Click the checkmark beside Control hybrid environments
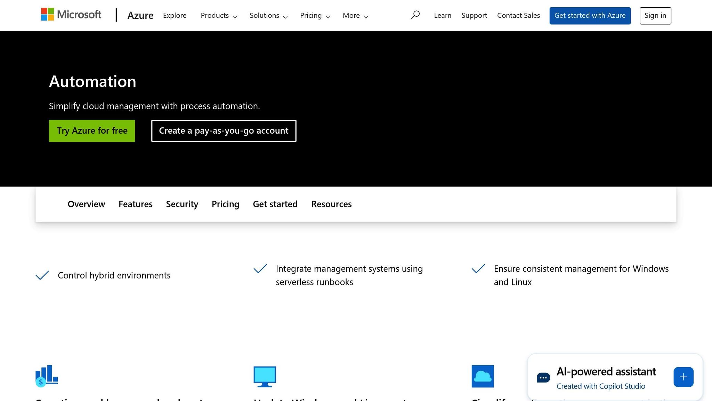This screenshot has width=712, height=401. [x=42, y=275]
